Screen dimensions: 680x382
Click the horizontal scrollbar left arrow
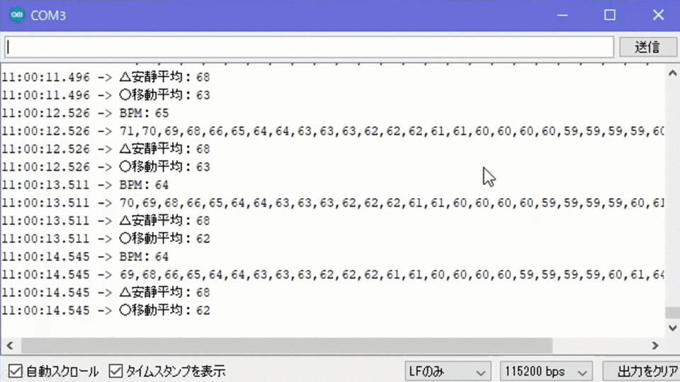coord(9,346)
